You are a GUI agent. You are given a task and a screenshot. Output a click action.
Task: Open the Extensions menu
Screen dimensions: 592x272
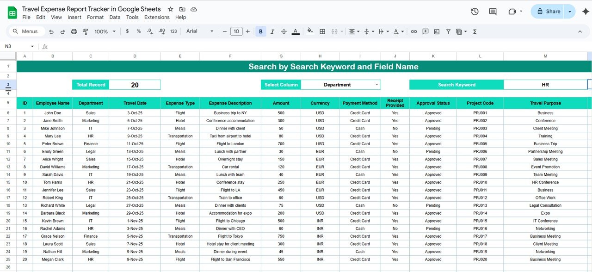157,17
